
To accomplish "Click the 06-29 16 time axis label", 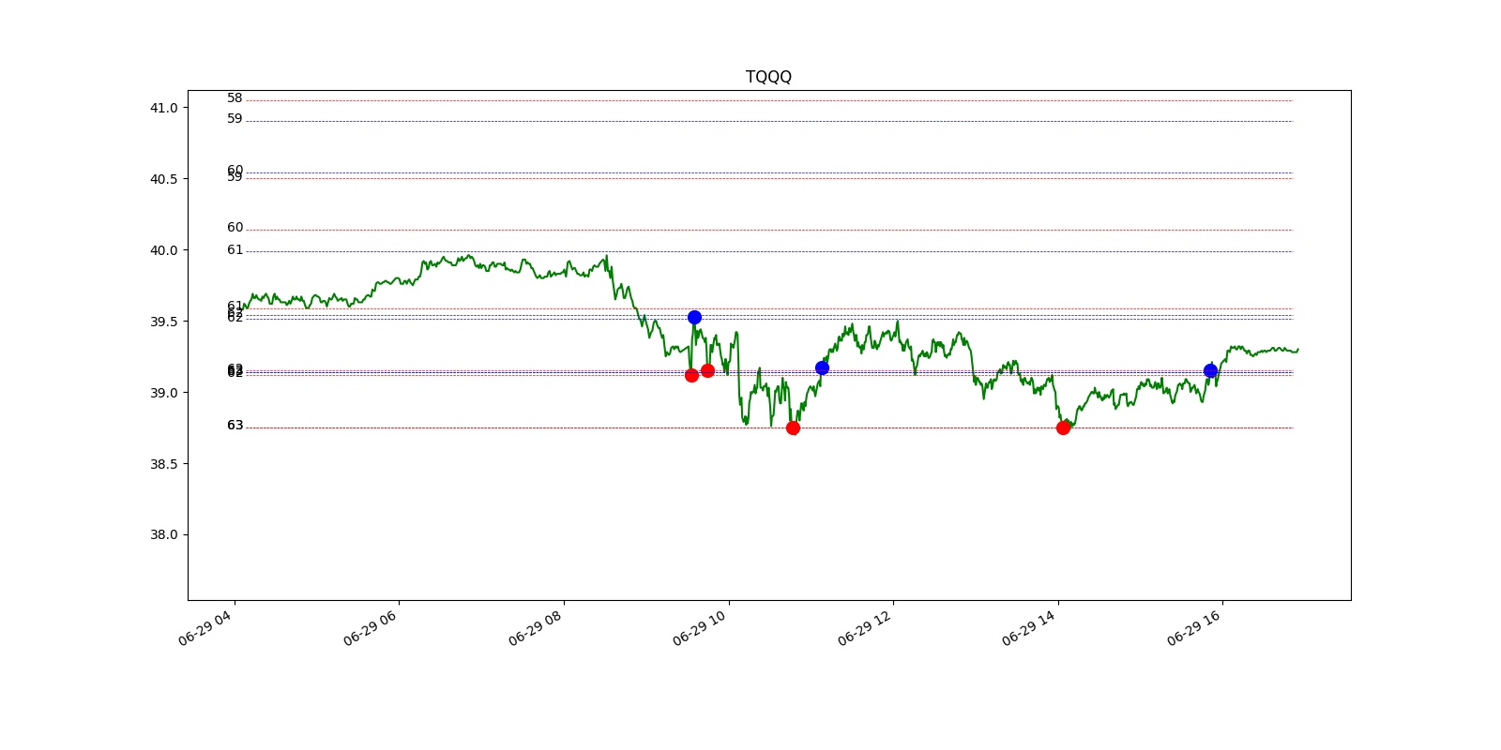I will (x=1195, y=626).
